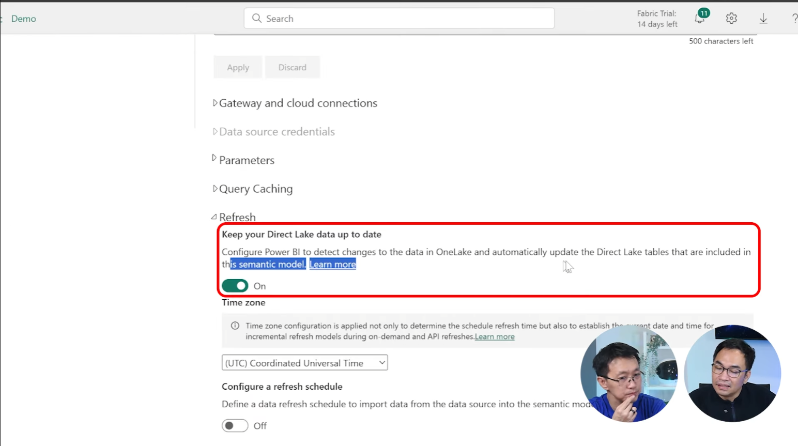Navigate to the Demo workspace breadcrumb
This screenshot has height=446, width=798.
tap(23, 18)
